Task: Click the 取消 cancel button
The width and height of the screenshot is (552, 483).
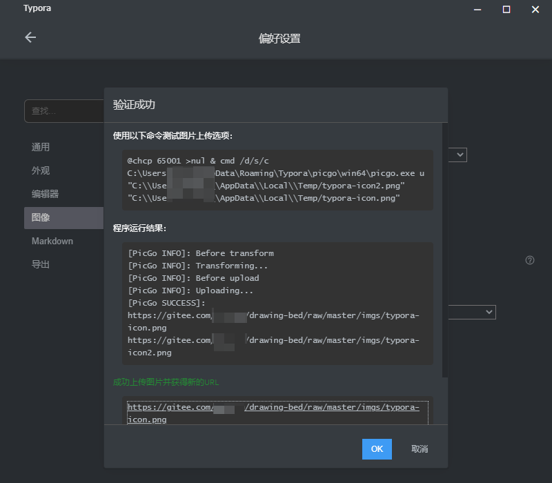Action: [x=420, y=449]
